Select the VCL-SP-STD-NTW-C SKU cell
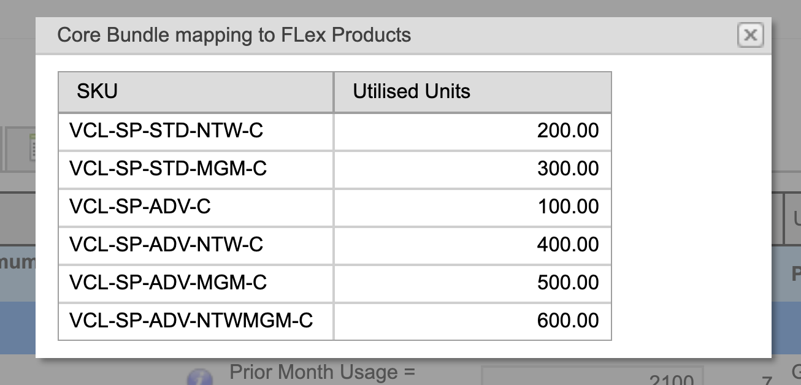 coord(166,131)
